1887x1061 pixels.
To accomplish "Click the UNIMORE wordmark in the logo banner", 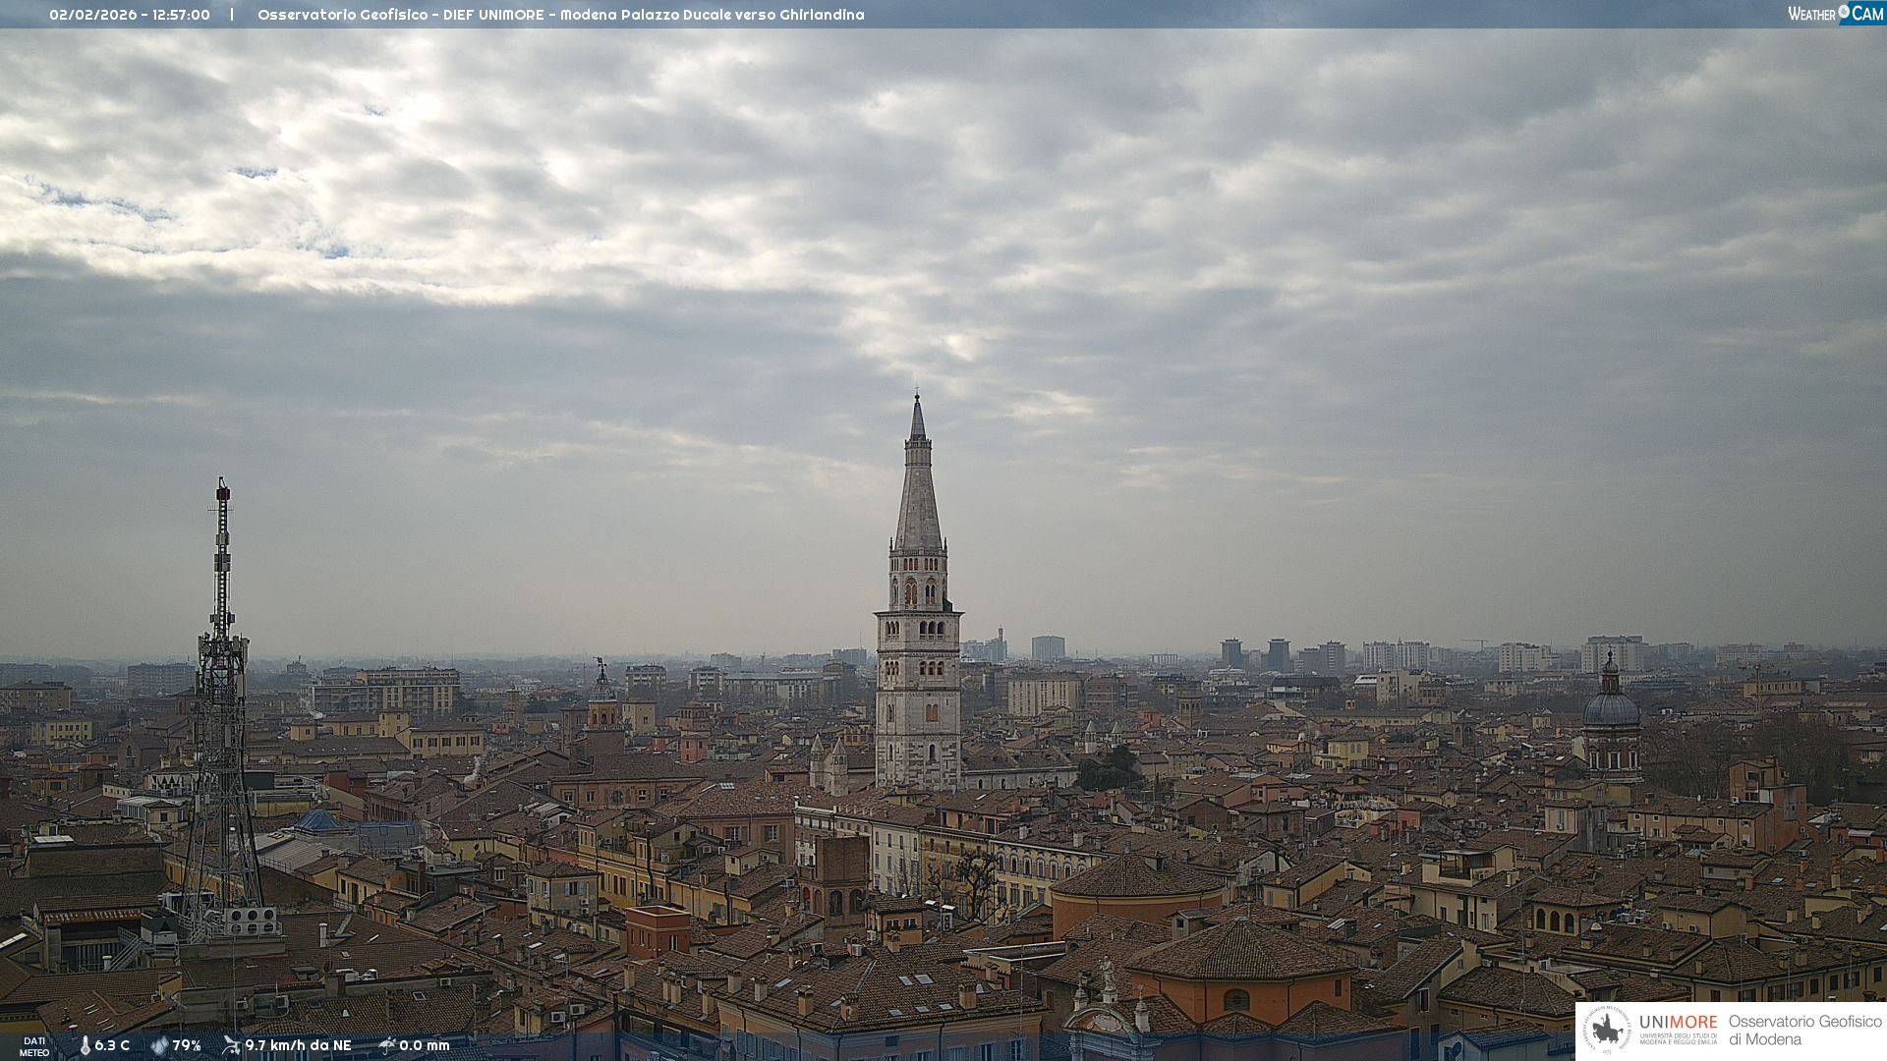I will 1678,1022.
